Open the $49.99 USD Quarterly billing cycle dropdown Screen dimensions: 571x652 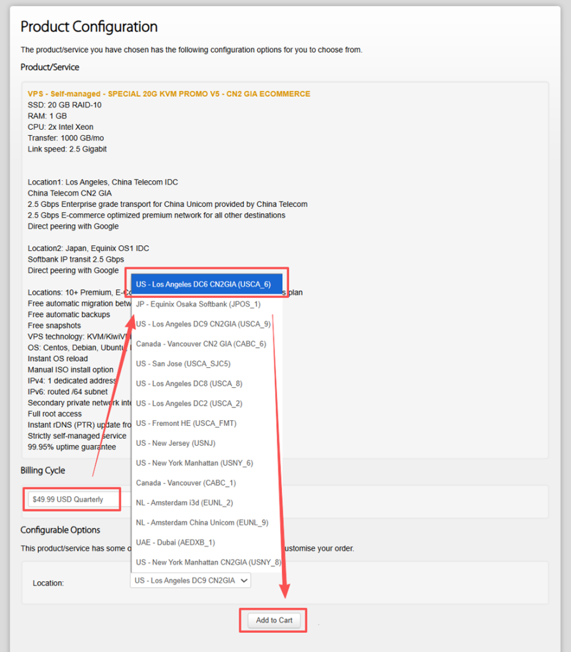pyautogui.click(x=73, y=499)
